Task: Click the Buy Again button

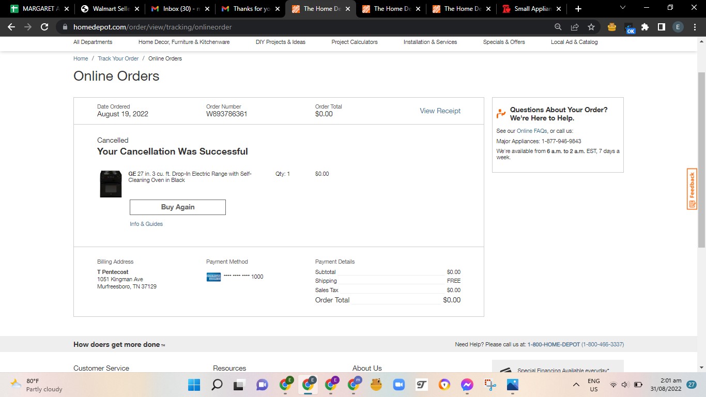Action: [x=178, y=207]
